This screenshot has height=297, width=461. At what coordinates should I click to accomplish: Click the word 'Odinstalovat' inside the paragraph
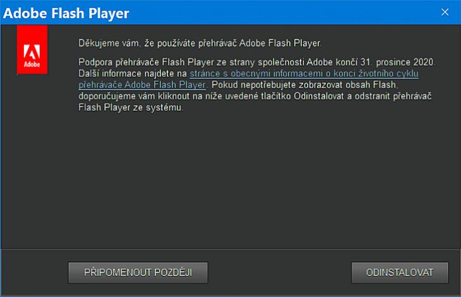tap(319, 96)
